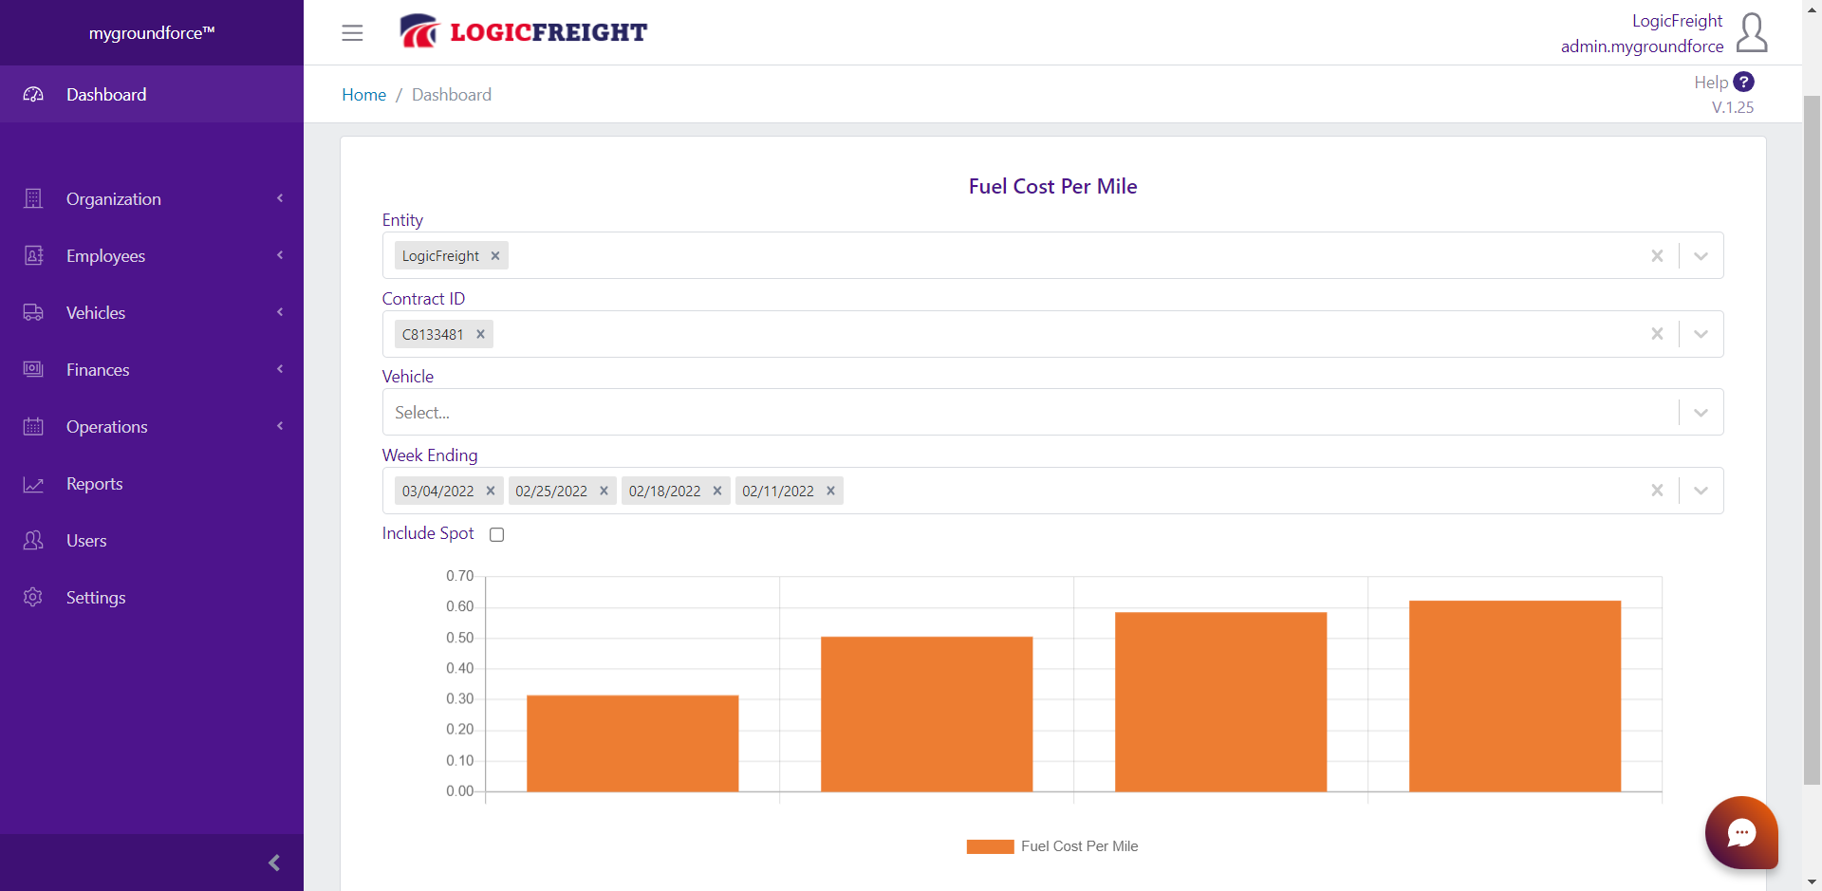The height and width of the screenshot is (891, 1822).
Task: Click the Employees badge icon
Action: pos(33,256)
